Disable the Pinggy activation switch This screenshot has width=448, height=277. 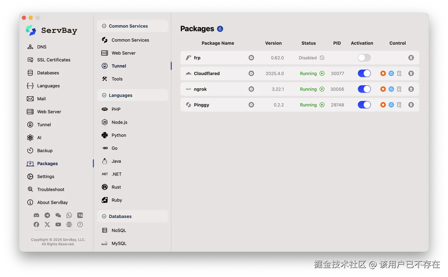[x=364, y=105]
